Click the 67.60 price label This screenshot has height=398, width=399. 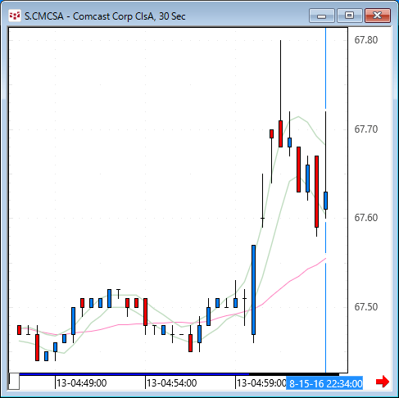click(365, 218)
